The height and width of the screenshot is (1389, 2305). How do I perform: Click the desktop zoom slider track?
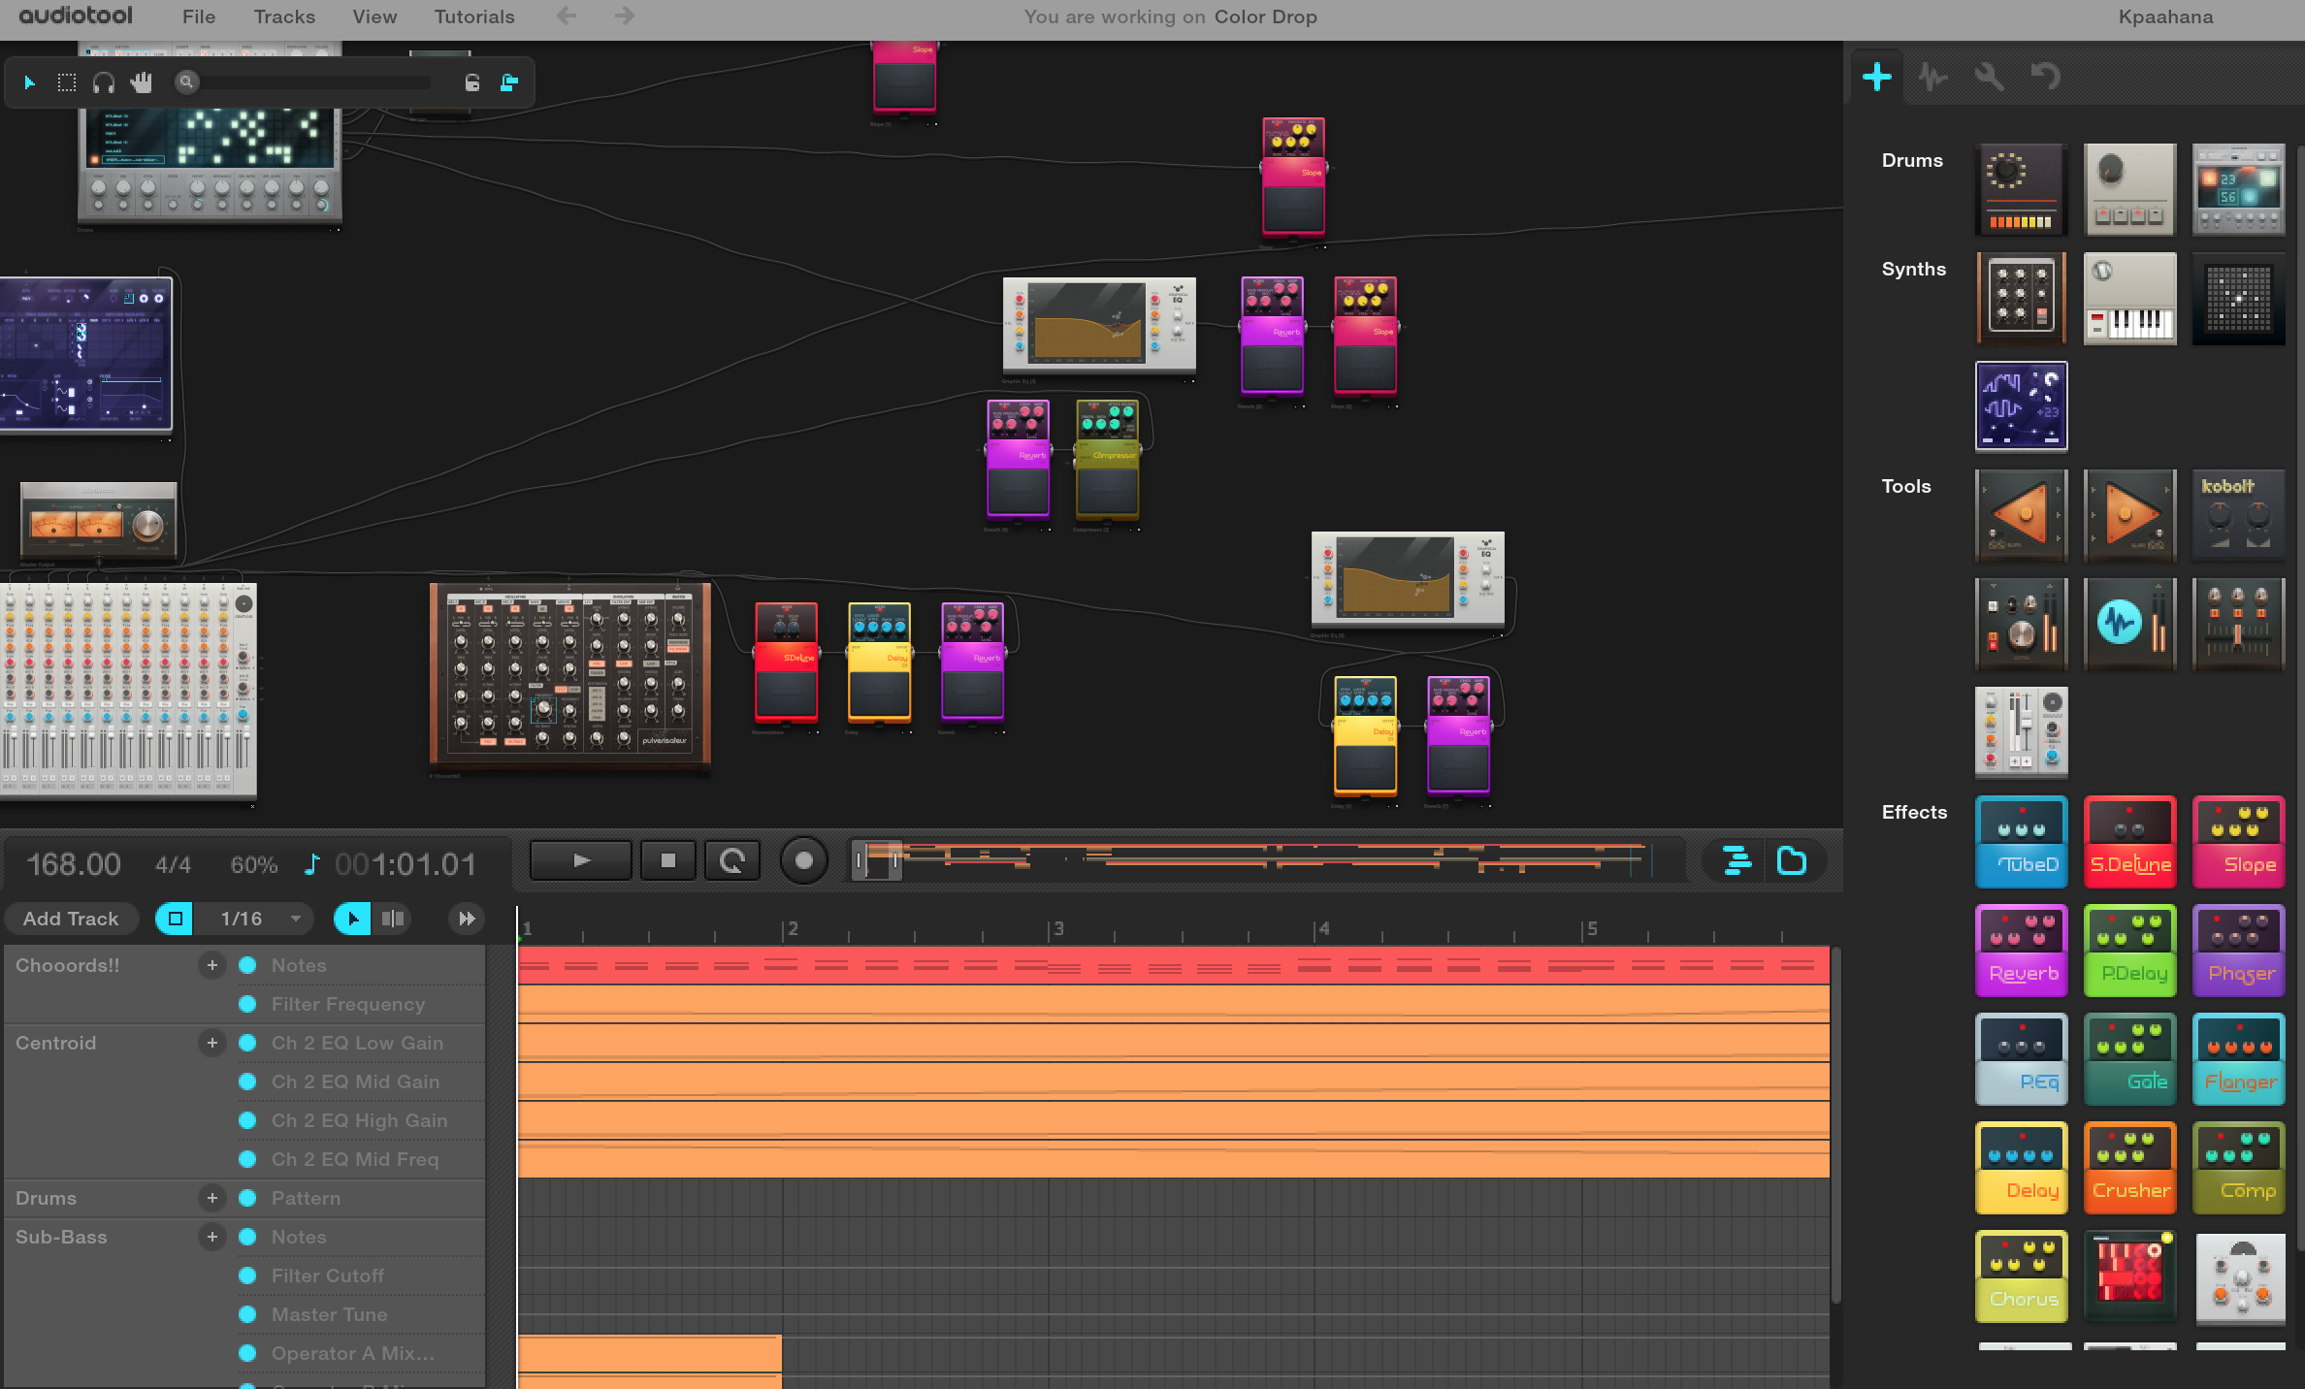coord(316,82)
